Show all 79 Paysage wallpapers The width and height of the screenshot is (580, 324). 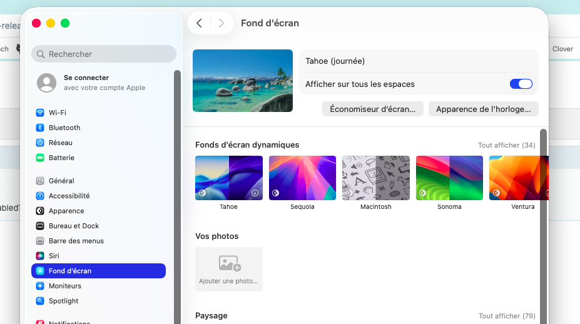507,316
